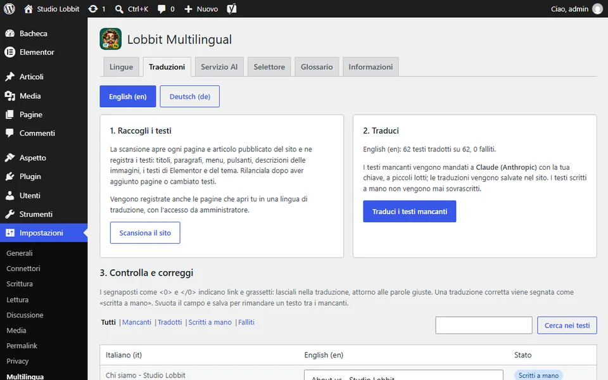608x380 pixels.
Task: Open the Informazioni tab
Action: tap(370, 66)
